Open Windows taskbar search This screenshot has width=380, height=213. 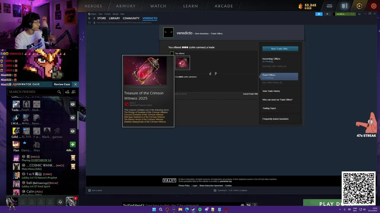click(x=161, y=209)
